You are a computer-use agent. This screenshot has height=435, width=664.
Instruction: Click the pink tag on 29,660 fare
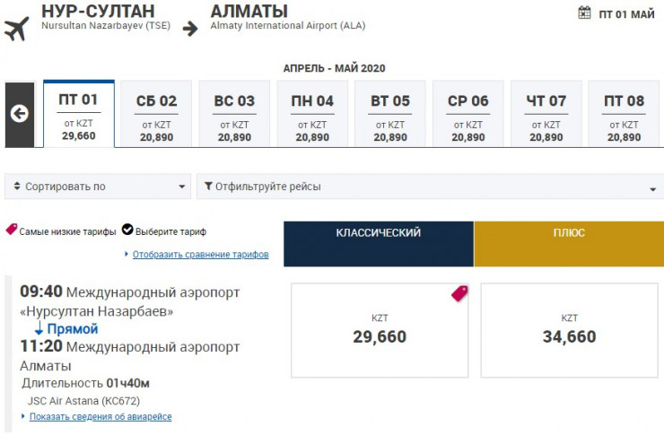pyautogui.click(x=459, y=293)
